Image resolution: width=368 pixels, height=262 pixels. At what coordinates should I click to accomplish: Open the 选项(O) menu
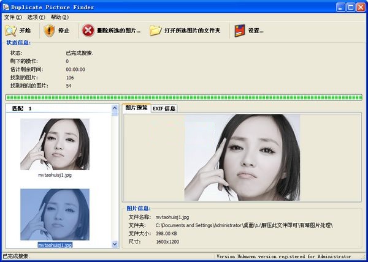36,17
